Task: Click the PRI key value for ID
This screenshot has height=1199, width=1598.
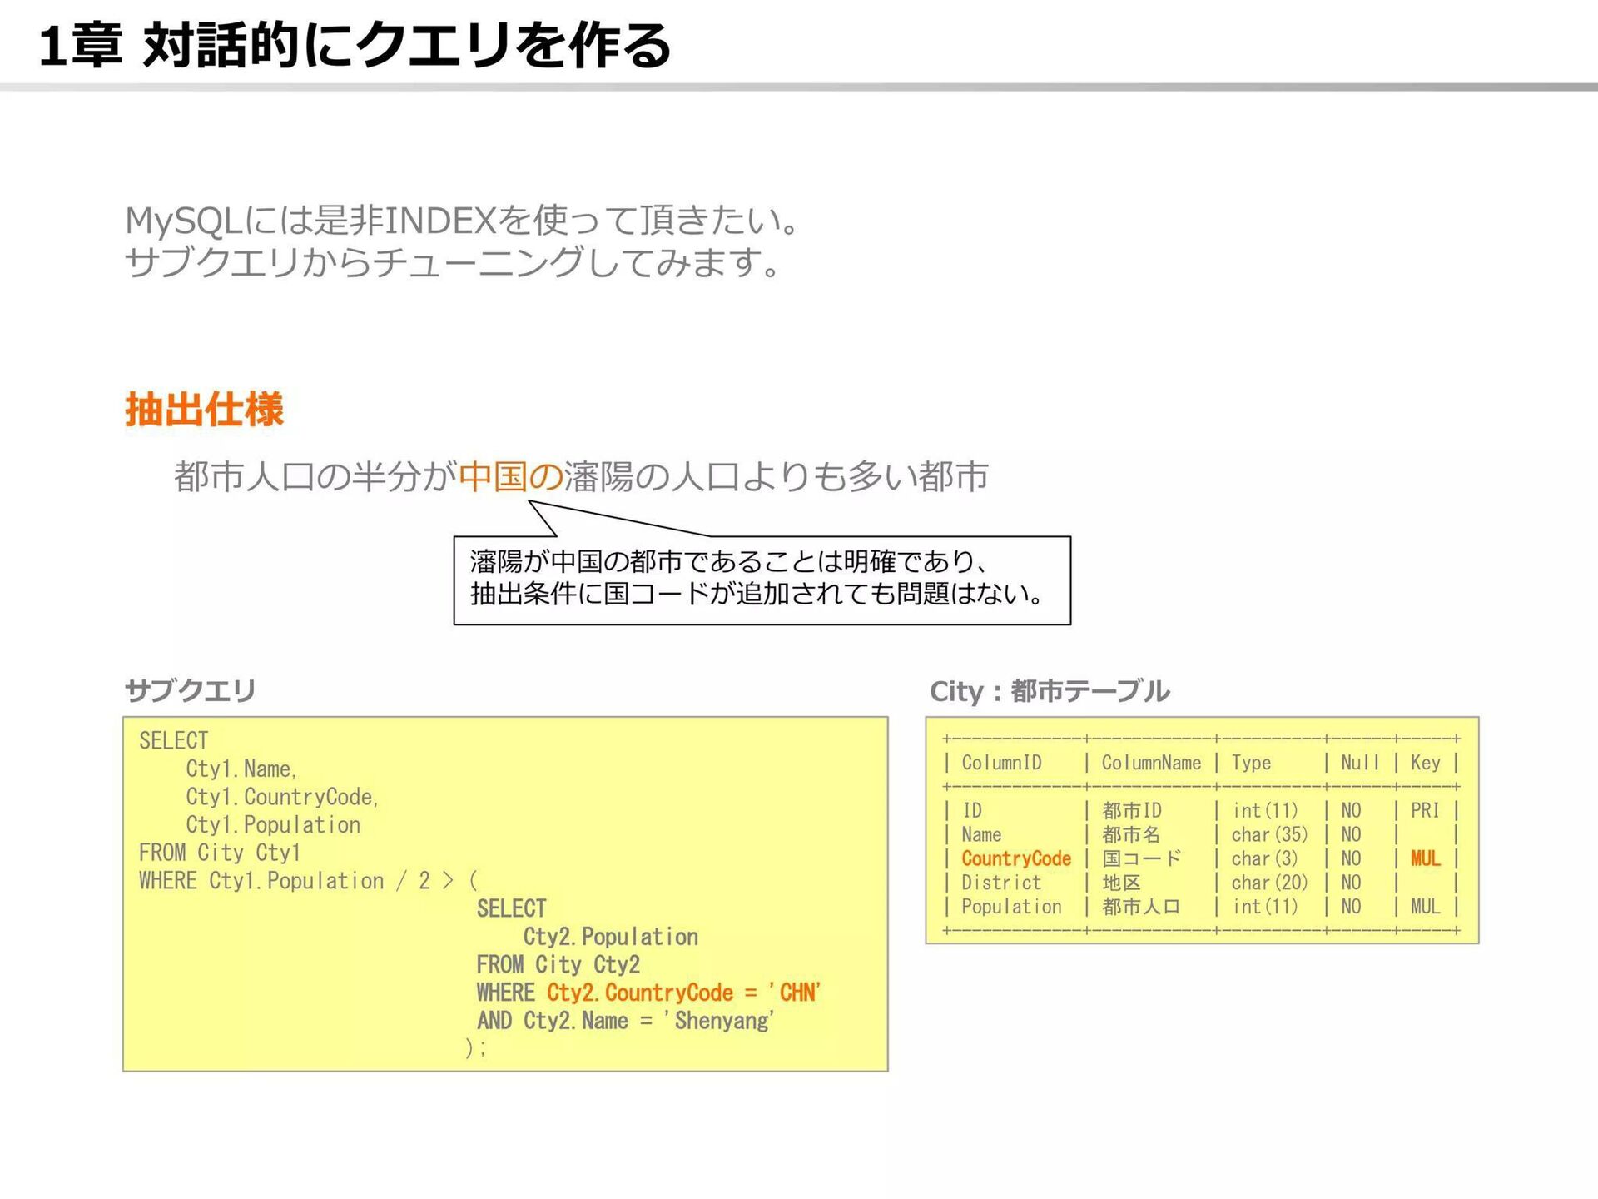Action: click(1424, 810)
